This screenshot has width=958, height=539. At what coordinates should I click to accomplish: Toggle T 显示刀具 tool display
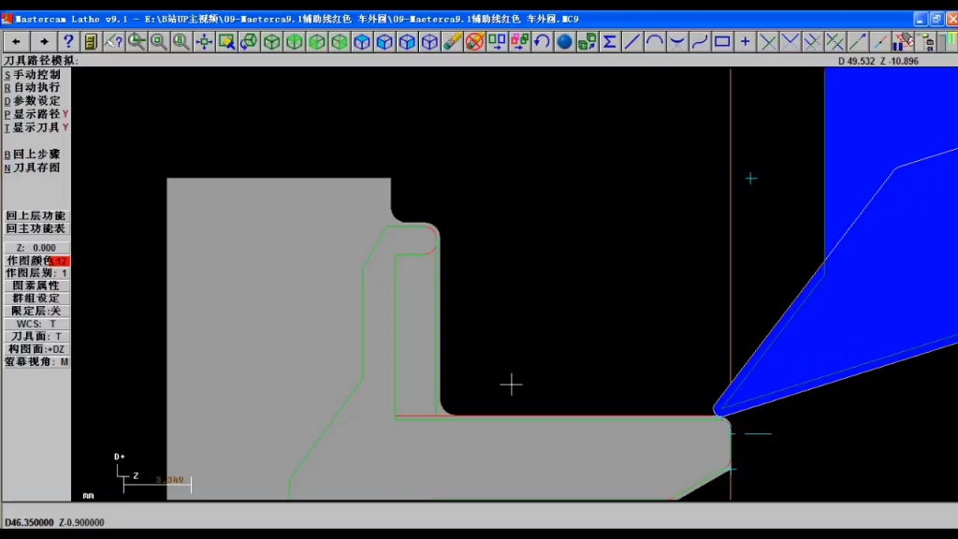(x=36, y=127)
